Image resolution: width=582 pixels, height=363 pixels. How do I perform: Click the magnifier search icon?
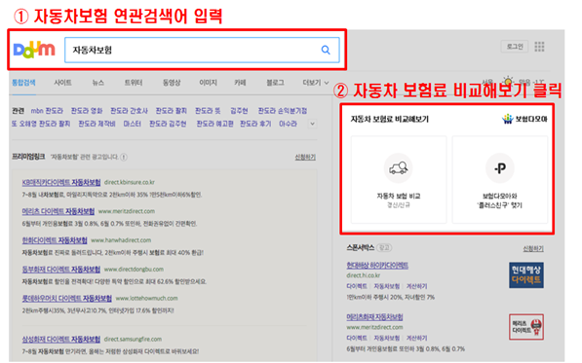(326, 50)
